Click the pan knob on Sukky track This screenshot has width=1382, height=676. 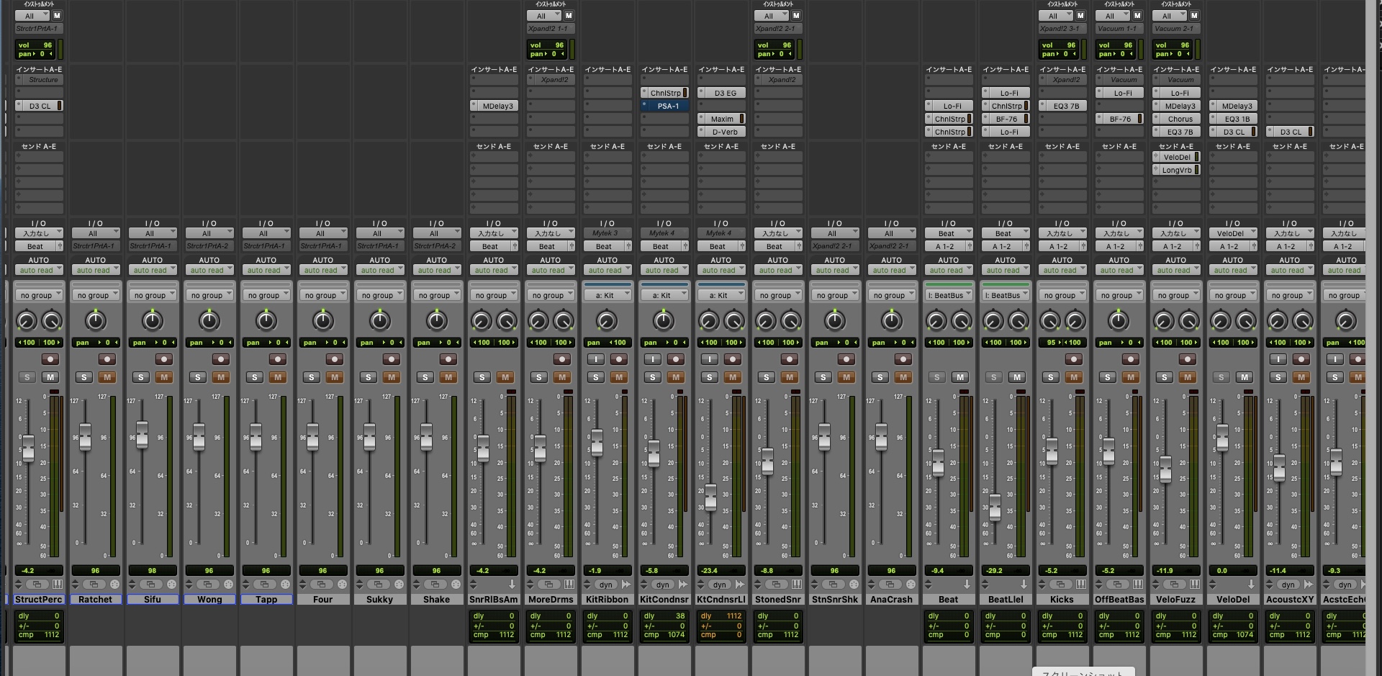tap(379, 320)
